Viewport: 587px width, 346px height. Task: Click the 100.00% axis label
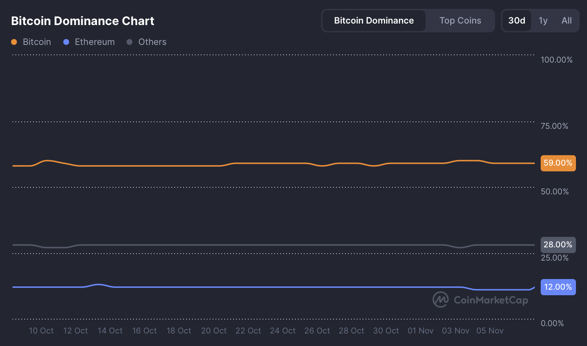[x=556, y=60]
